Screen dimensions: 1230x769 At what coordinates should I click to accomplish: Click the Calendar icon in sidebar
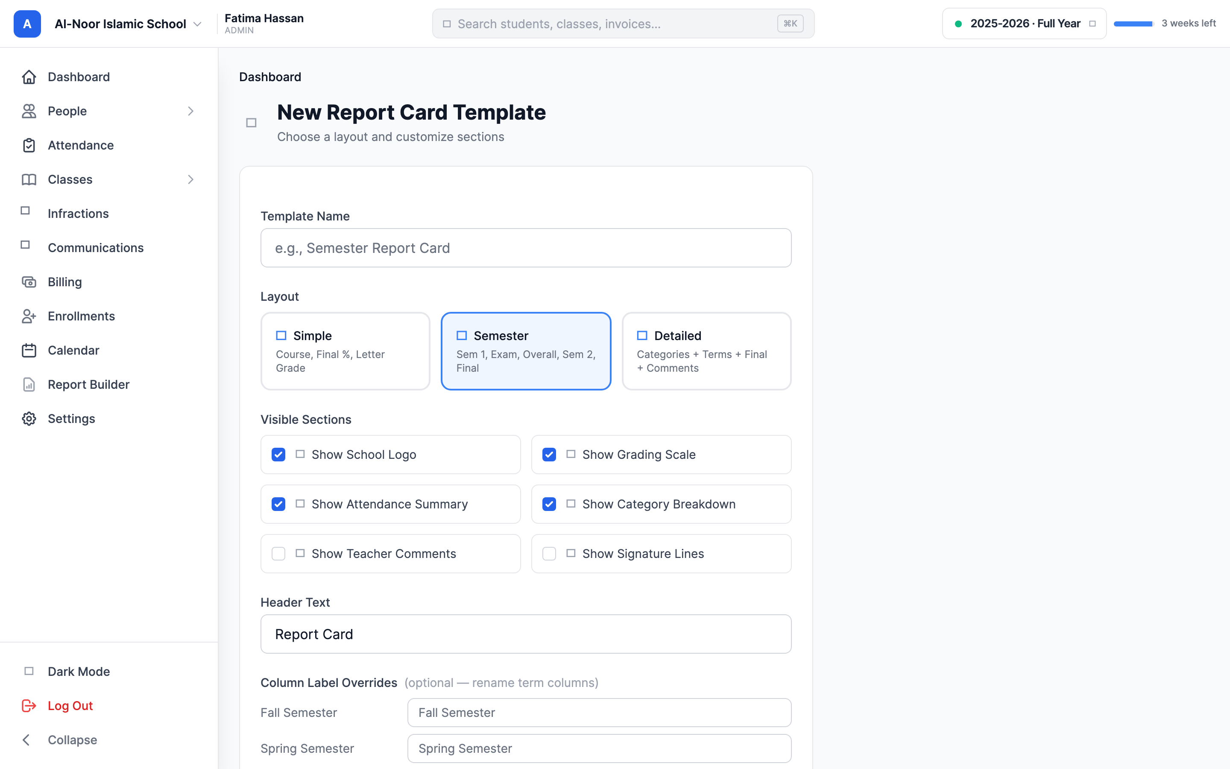(29, 350)
